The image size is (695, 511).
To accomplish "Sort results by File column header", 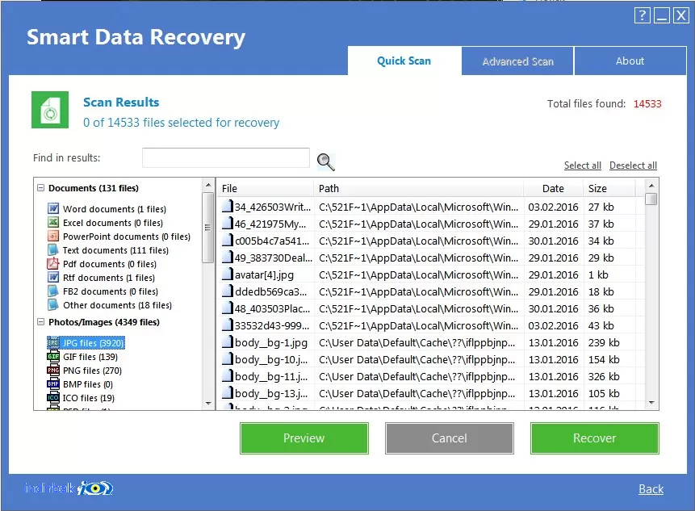I will tap(265, 188).
